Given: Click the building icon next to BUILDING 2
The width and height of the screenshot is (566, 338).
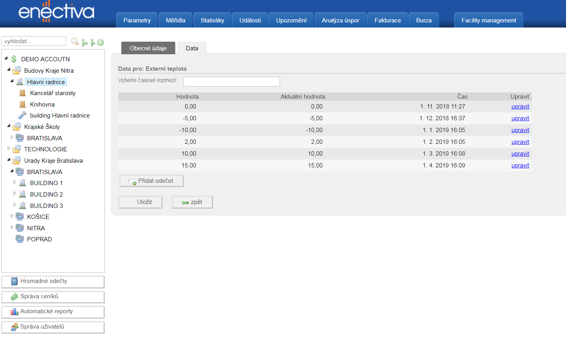Looking at the screenshot, I should coord(23,195).
